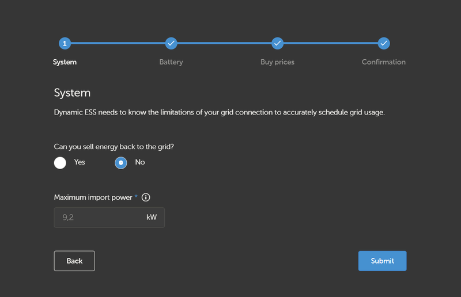Switch to the Battery step label
The image size is (461, 297).
171,62
